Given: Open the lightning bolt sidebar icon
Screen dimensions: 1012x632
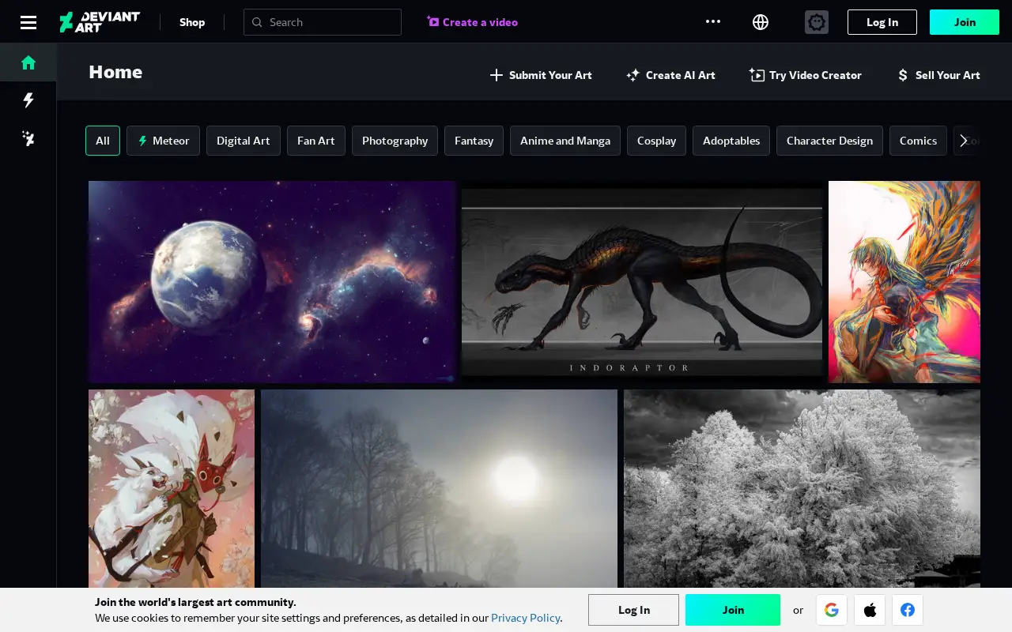Looking at the screenshot, I should 28,100.
